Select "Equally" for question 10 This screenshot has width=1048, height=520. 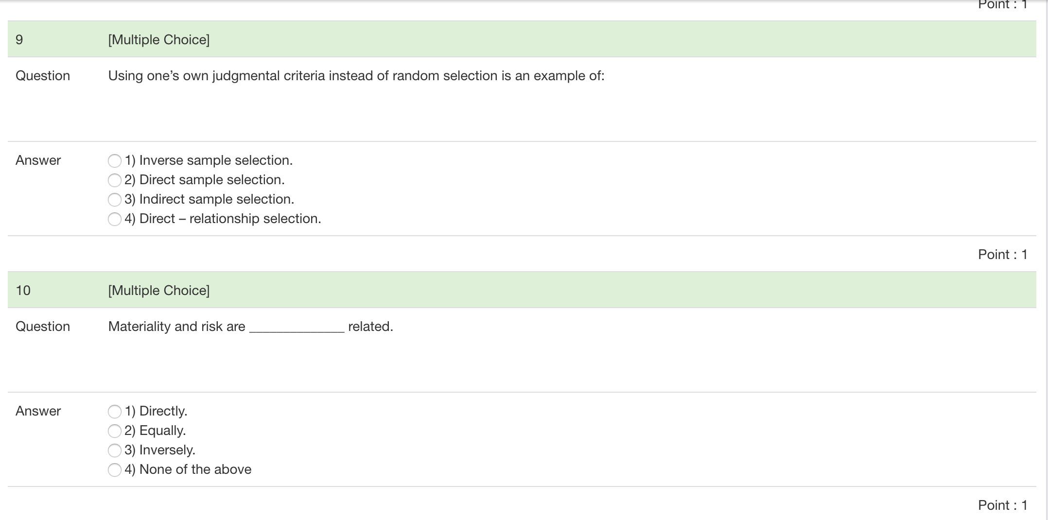click(x=115, y=430)
